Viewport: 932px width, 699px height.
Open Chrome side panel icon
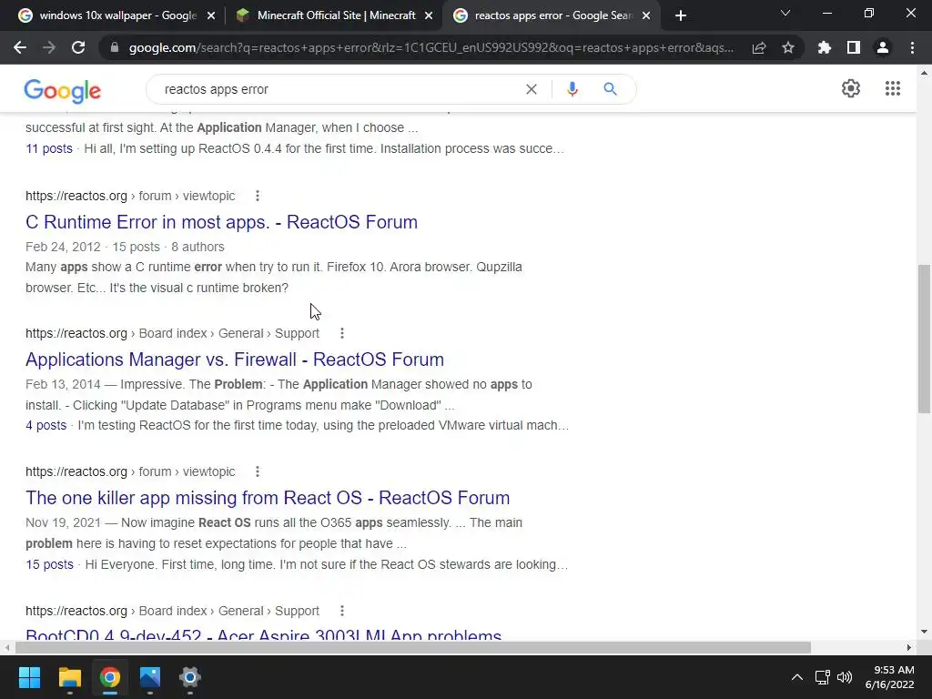point(854,47)
